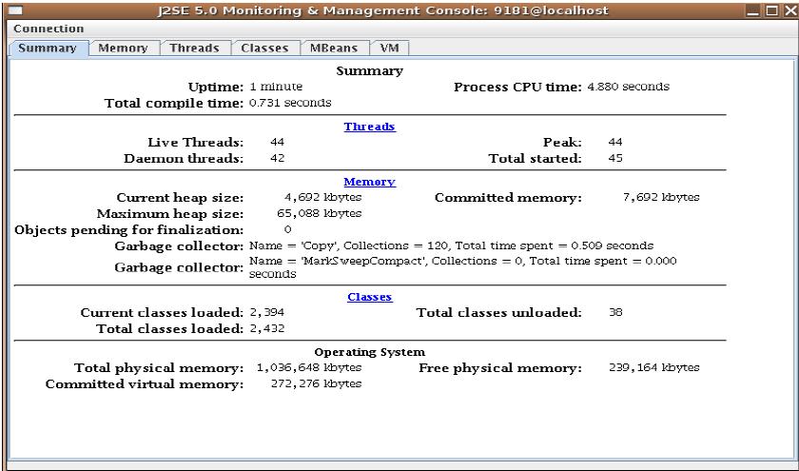Open the Classes tab
Screen dimensions: 799x471
[x=264, y=48]
